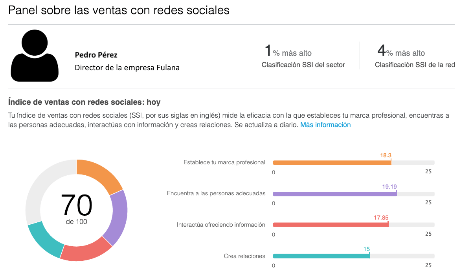Click the red Interactúa ofreciendo información bar
Image resolution: width=461 pixels, height=280 pixels.
click(331, 225)
